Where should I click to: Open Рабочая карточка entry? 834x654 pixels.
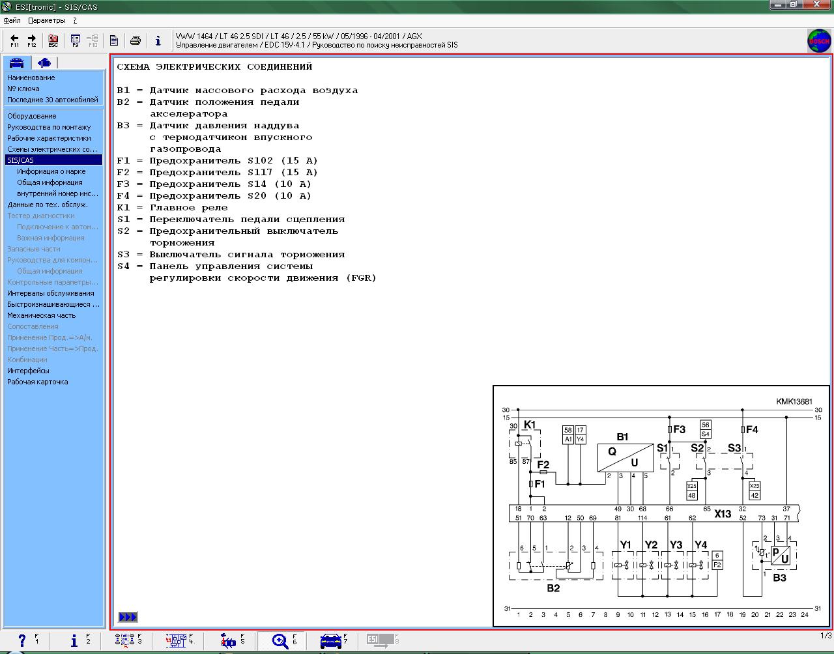coord(38,382)
